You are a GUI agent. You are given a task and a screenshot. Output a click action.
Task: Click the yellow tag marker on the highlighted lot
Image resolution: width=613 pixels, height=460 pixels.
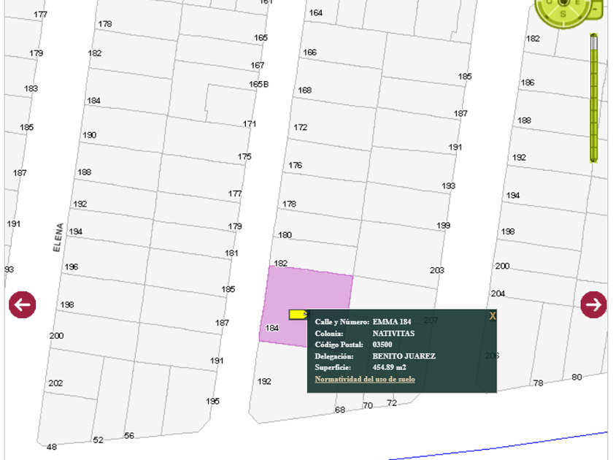pyautogui.click(x=298, y=314)
